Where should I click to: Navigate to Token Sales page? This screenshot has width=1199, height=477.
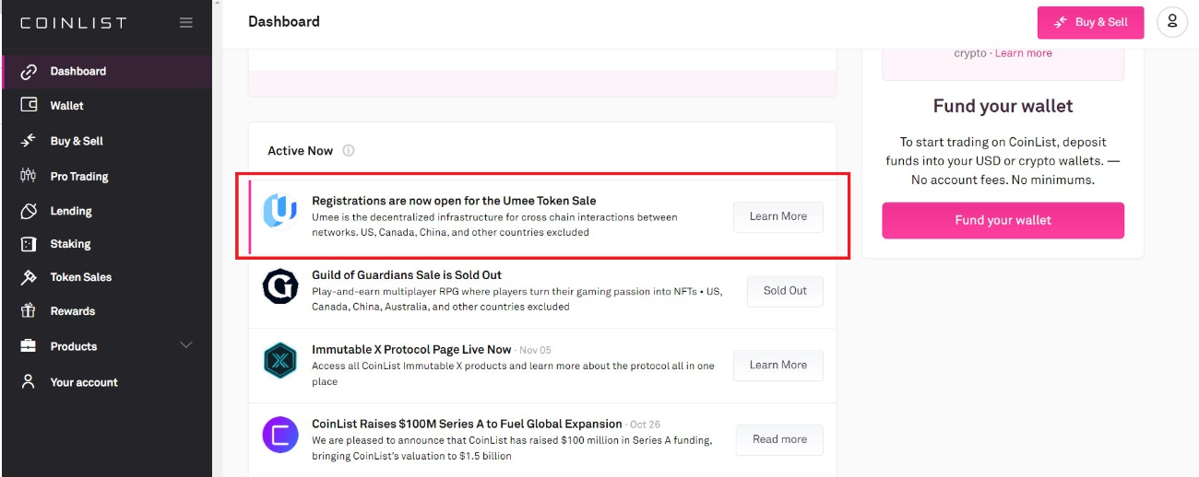(x=80, y=277)
